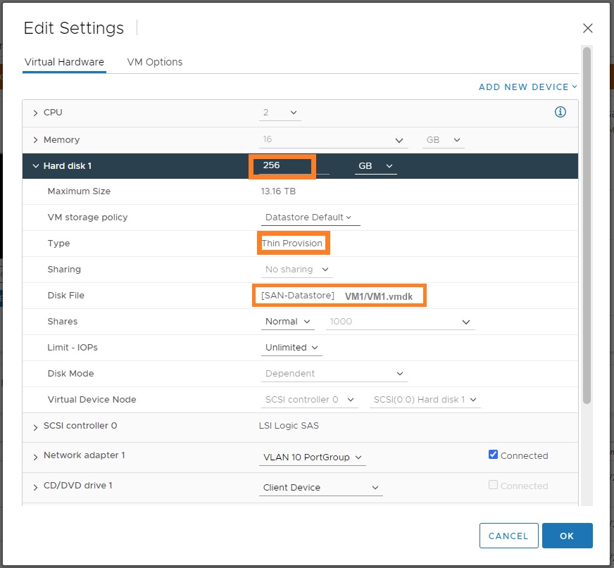Open the Memory GB unit dropdown
The width and height of the screenshot is (614, 568).
tap(444, 140)
